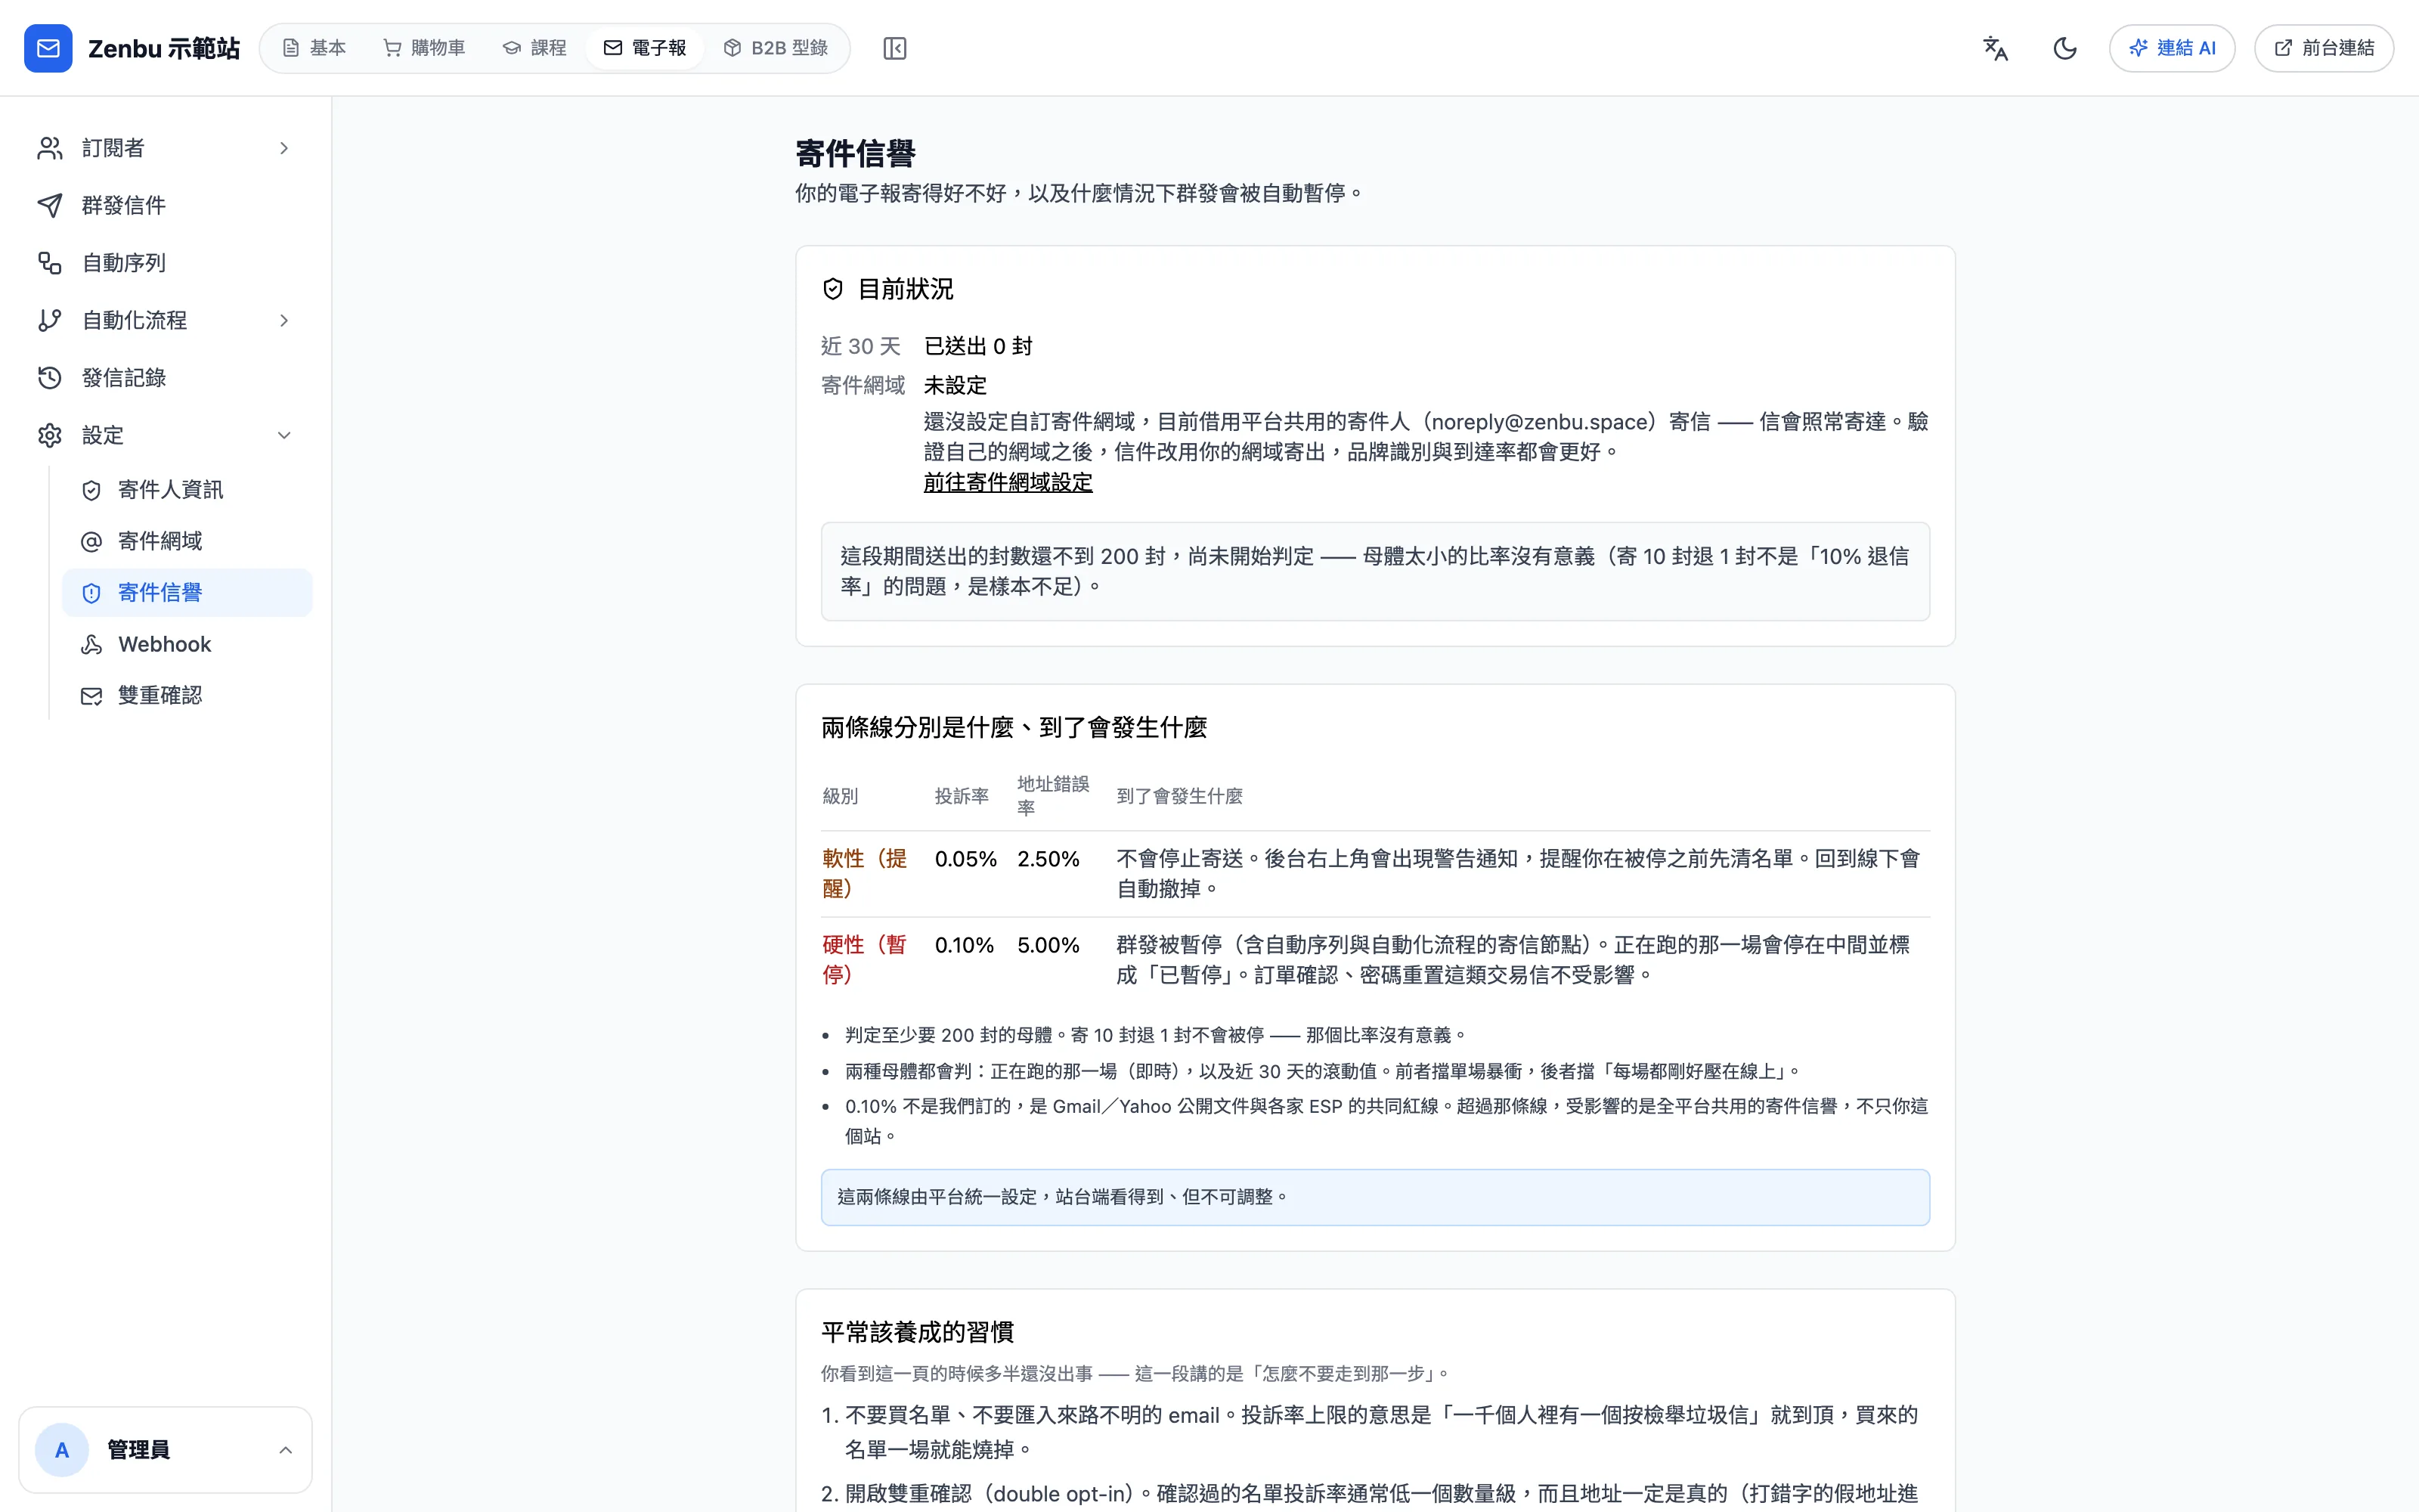Expand the 訂閱者 chevron
The height and width of the screenshot is (1512, 2419).
tap(284, 148)
